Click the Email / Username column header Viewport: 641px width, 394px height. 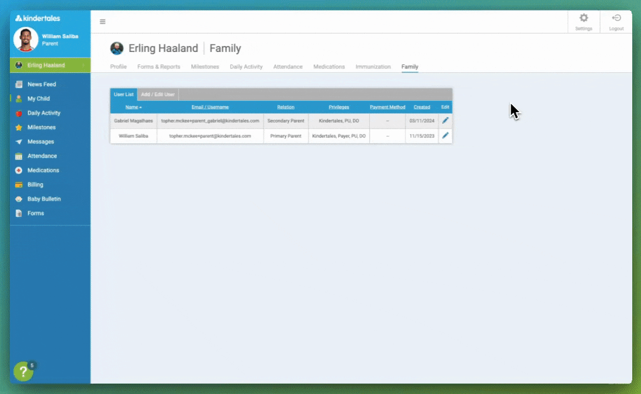pyautogui.click(x=210, y=107)
